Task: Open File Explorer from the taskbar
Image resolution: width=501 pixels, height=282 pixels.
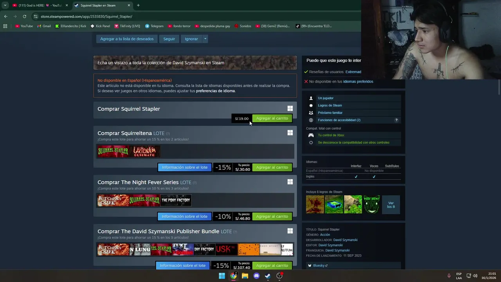Action: tap(245, 276)
